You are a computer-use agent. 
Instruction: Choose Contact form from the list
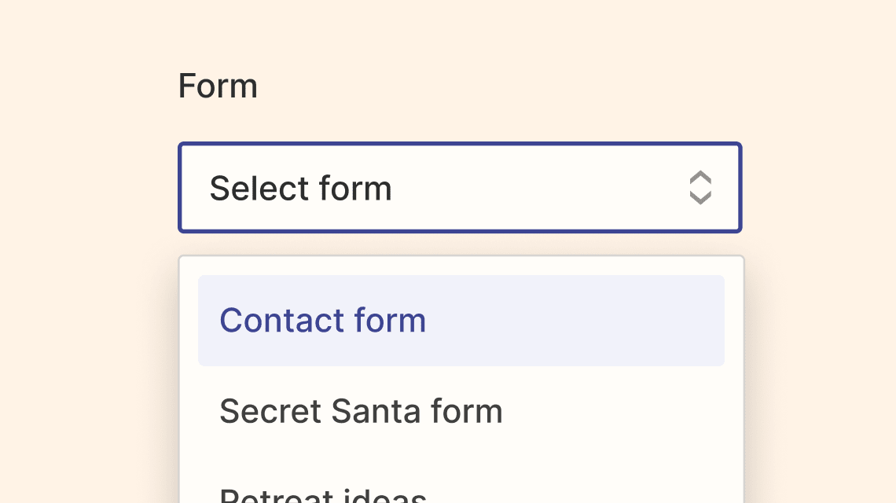tap(461, 321)
